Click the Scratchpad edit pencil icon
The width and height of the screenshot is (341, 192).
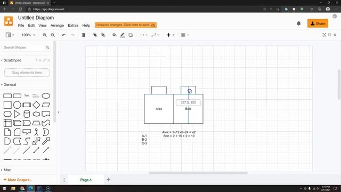click(x=44, y=60)
